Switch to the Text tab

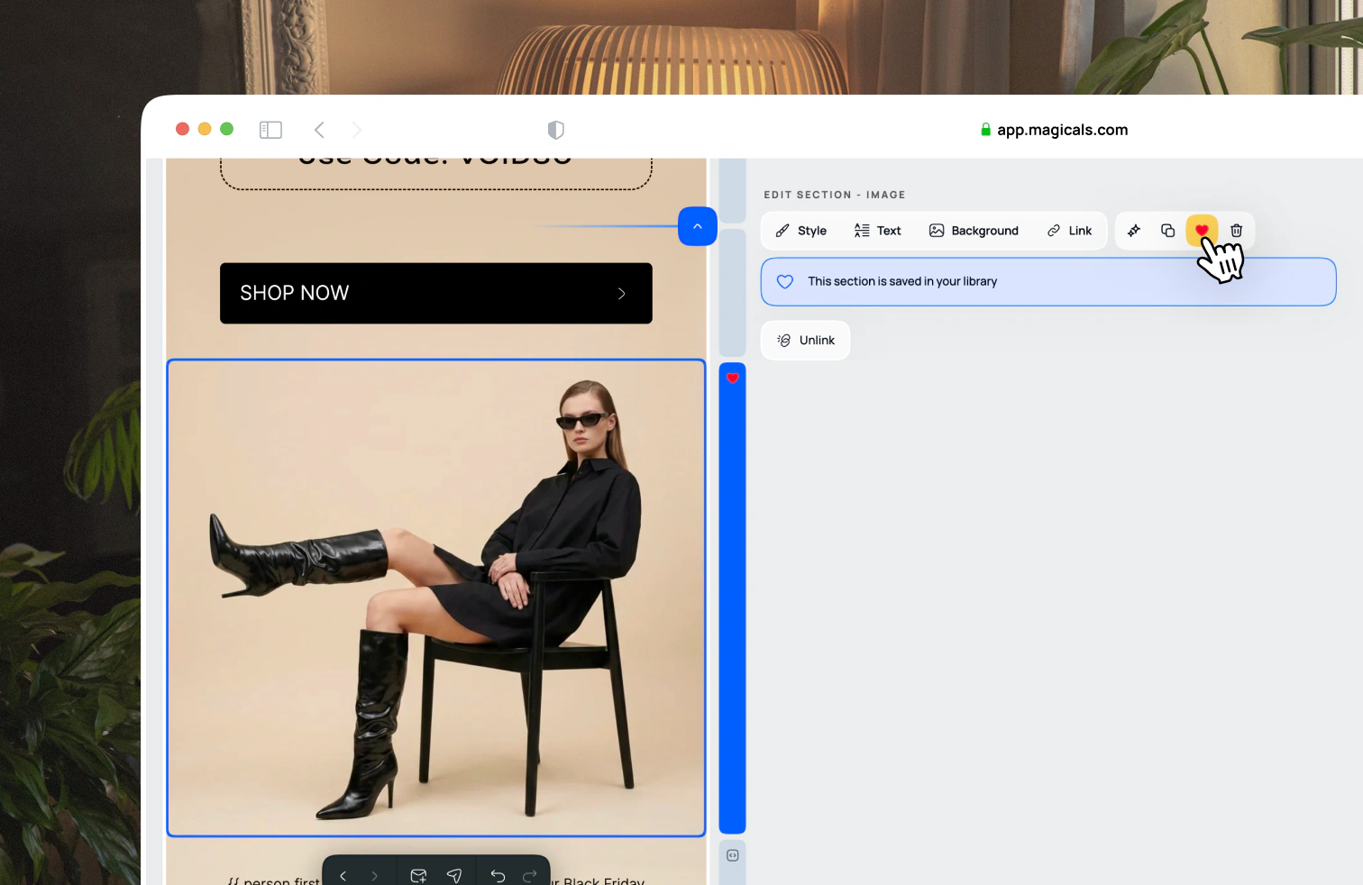click(877, 231)
